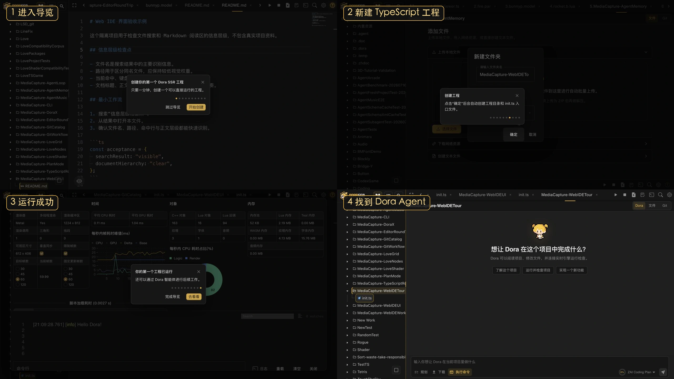Switch to the 文件 tab in panel 4
This screenshot has height=379, width=674.
652,206
